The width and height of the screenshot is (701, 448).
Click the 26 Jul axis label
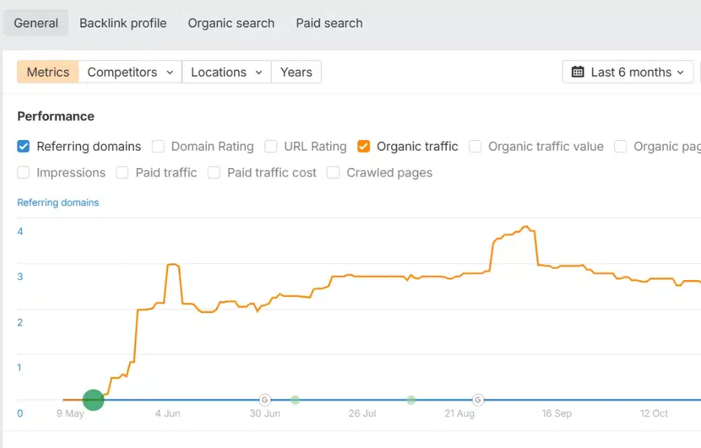(362, 414)
